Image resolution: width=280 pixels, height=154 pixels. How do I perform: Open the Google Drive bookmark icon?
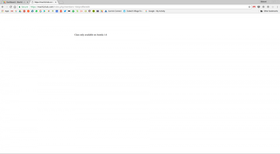20,11
